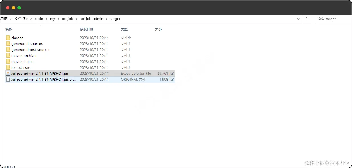Click the classes folder icon
The height and width of the screenshot is (168, 352).
[x=8, y=38]
